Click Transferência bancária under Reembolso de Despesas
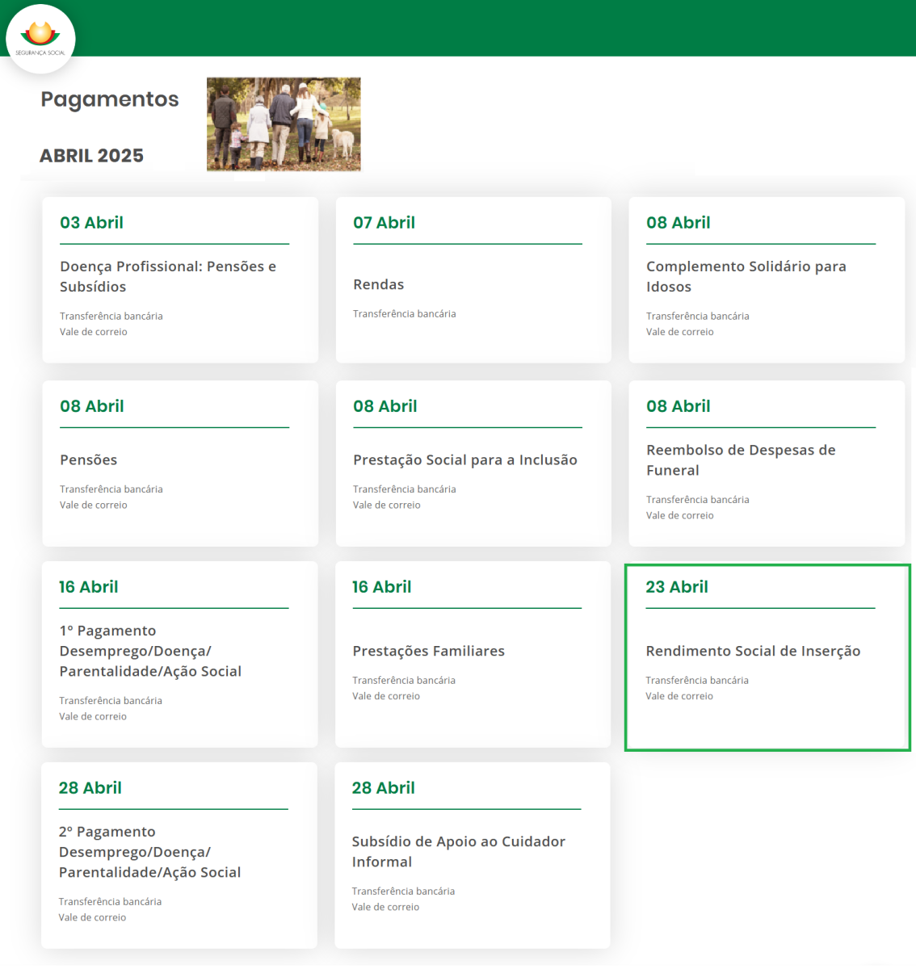The height and width of the screenshot is (969, 916). point(697,500)
